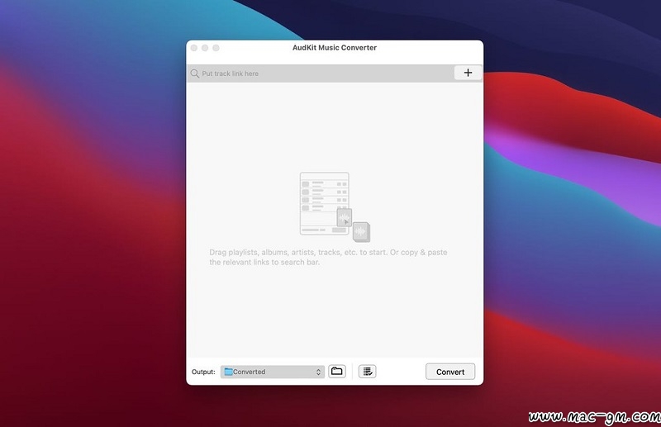Click empty drop area below the hint text

click(334, 314)
